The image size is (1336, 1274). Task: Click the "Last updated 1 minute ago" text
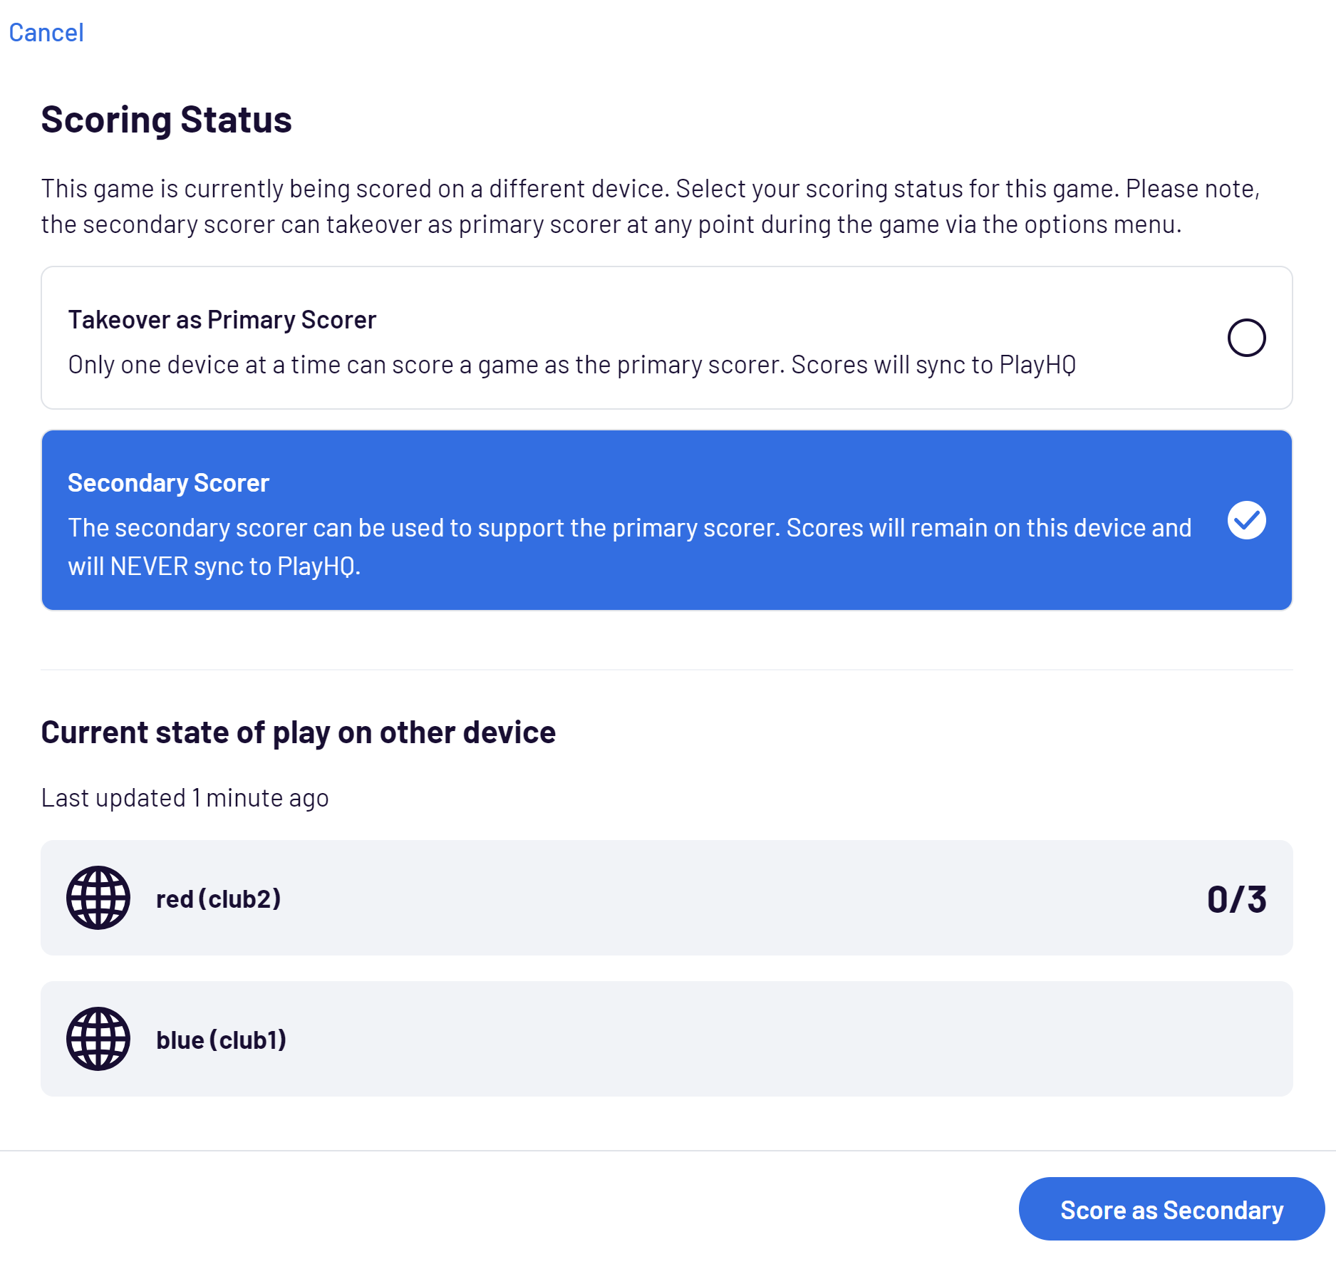click(x=185, y=798)
